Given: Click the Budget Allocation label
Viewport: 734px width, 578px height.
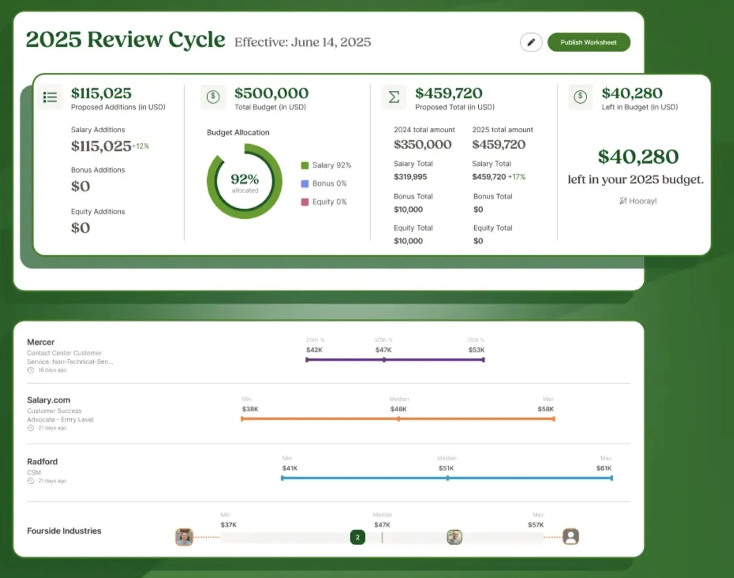Looking at the screenshot, I should (238, 133).
